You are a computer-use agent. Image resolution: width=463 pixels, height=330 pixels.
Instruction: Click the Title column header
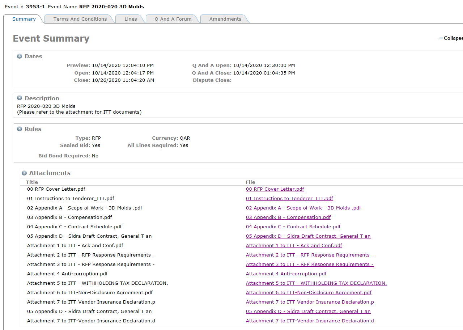[x=32, y=182]
